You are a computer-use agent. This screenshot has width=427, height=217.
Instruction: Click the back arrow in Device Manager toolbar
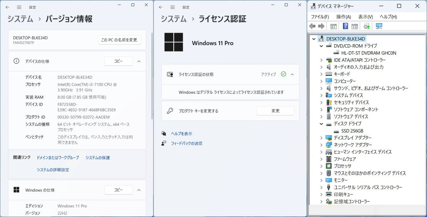click(312, 26)
